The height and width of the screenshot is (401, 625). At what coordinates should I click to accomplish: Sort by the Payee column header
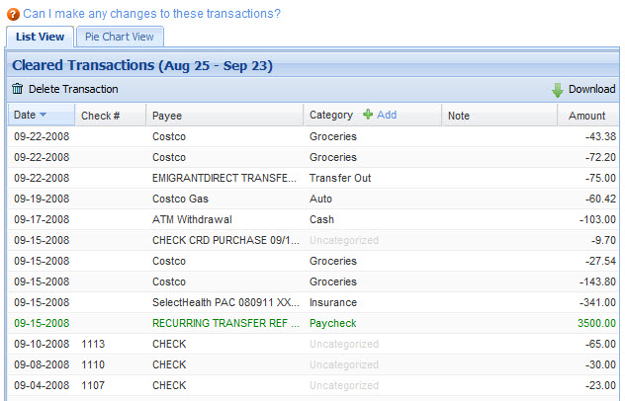tap(224, 116)
